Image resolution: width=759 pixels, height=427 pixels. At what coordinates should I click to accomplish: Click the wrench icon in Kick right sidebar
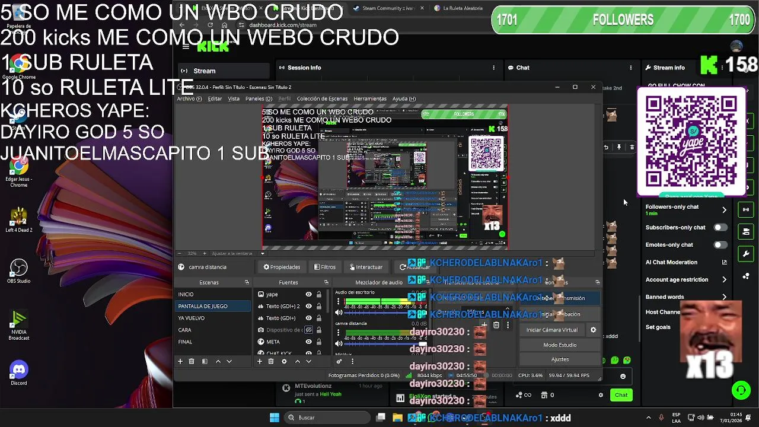click(x=746, y=254)
